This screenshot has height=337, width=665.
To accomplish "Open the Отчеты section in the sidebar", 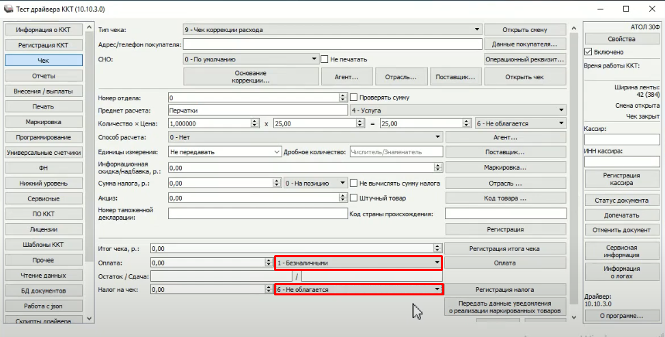I will point(44,75).
